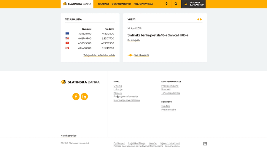This screenshot has width=267, height=147.
Task: Go to previous news with left arrow
Action: coord(198,19)
